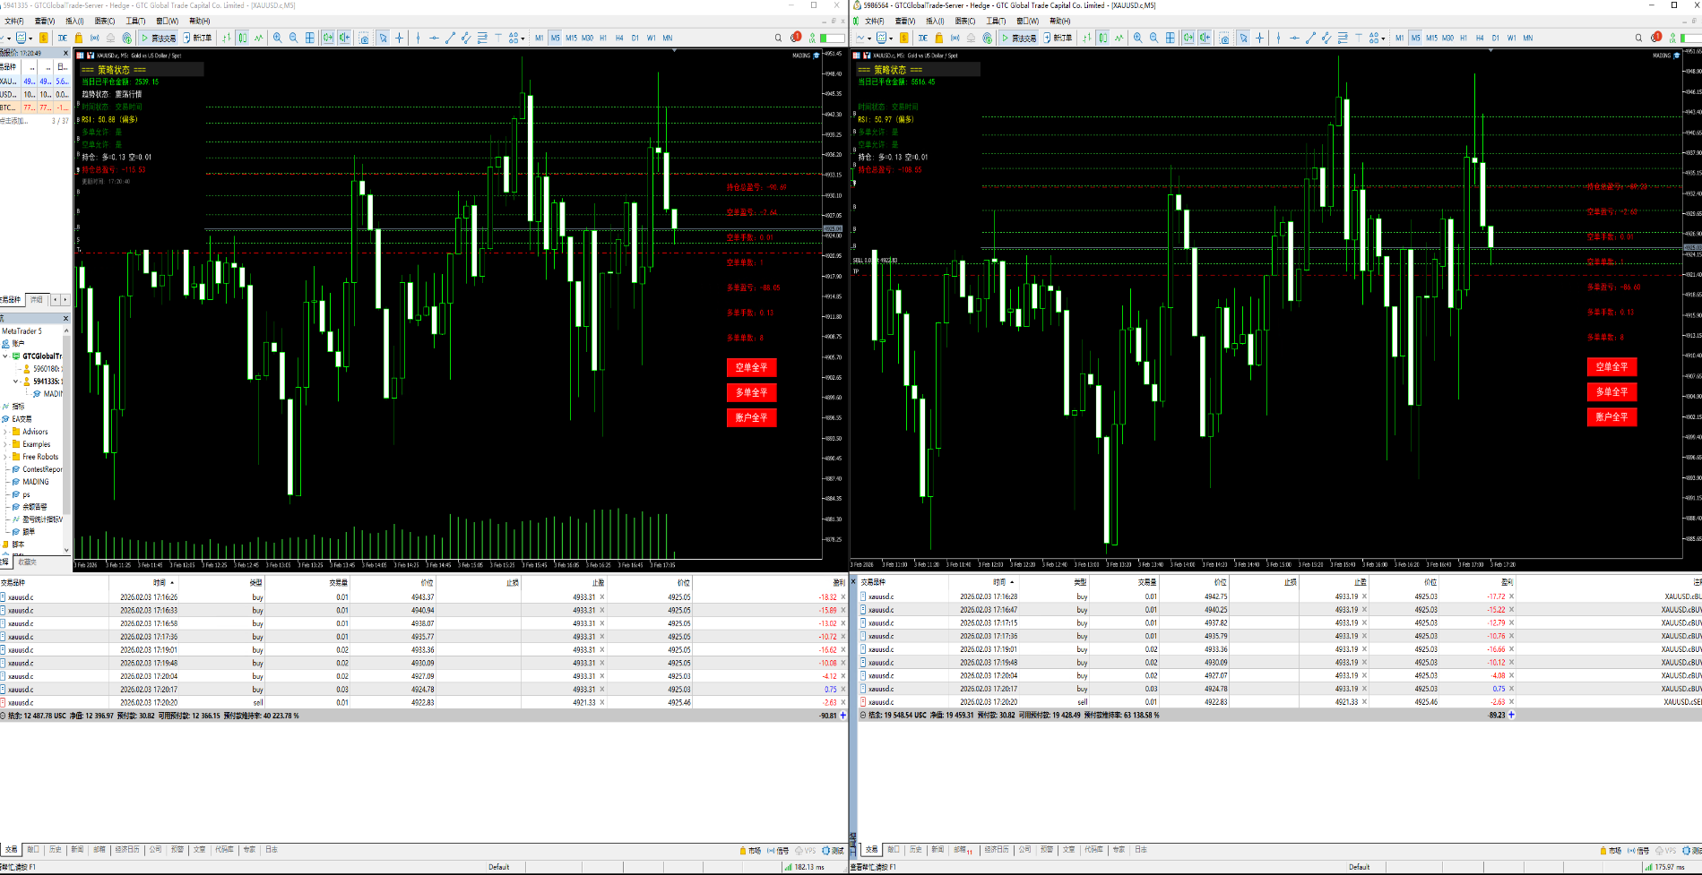The height and width of the screenshot is (875, 1702).
Task: Draw horizontal line tool in left window
Action: [x=434, y=38]
